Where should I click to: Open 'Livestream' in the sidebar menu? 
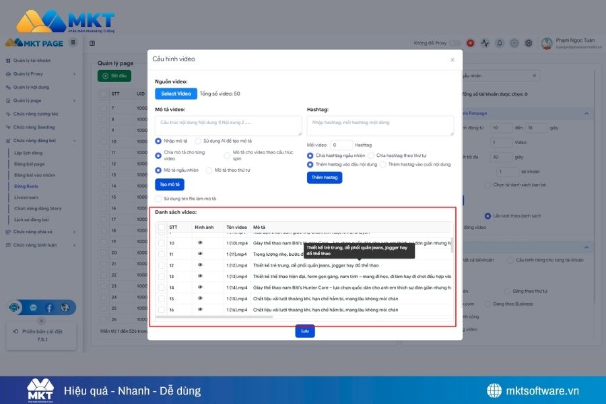(x=26, y=197)
